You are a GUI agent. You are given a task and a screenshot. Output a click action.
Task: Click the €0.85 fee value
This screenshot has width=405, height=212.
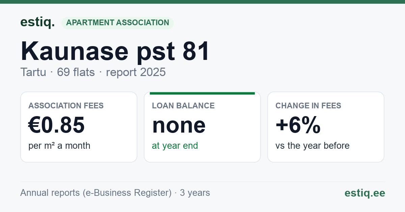pos(56,125)
